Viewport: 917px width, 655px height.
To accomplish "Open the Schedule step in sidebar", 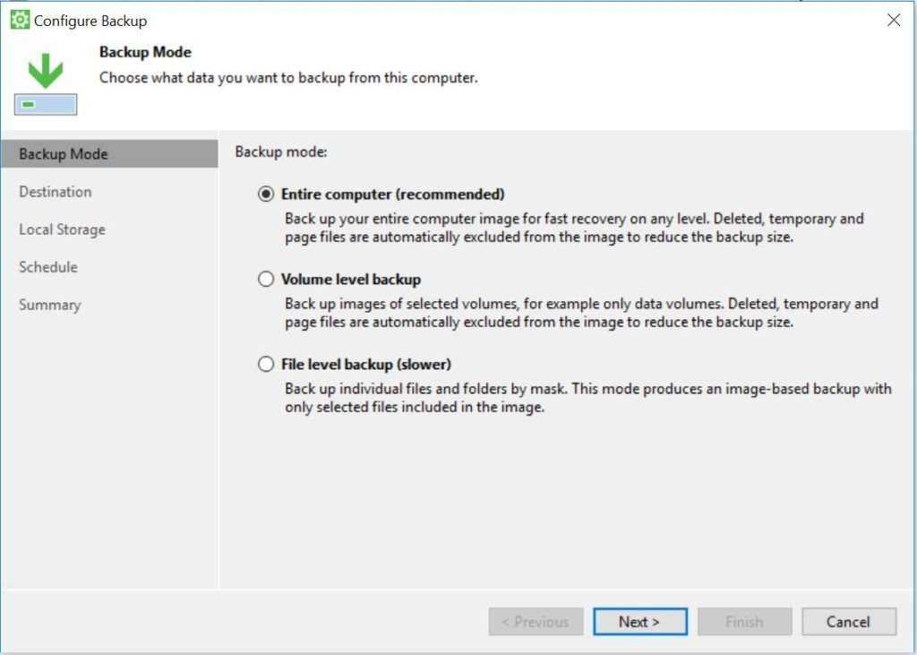I will pos(48,267).
